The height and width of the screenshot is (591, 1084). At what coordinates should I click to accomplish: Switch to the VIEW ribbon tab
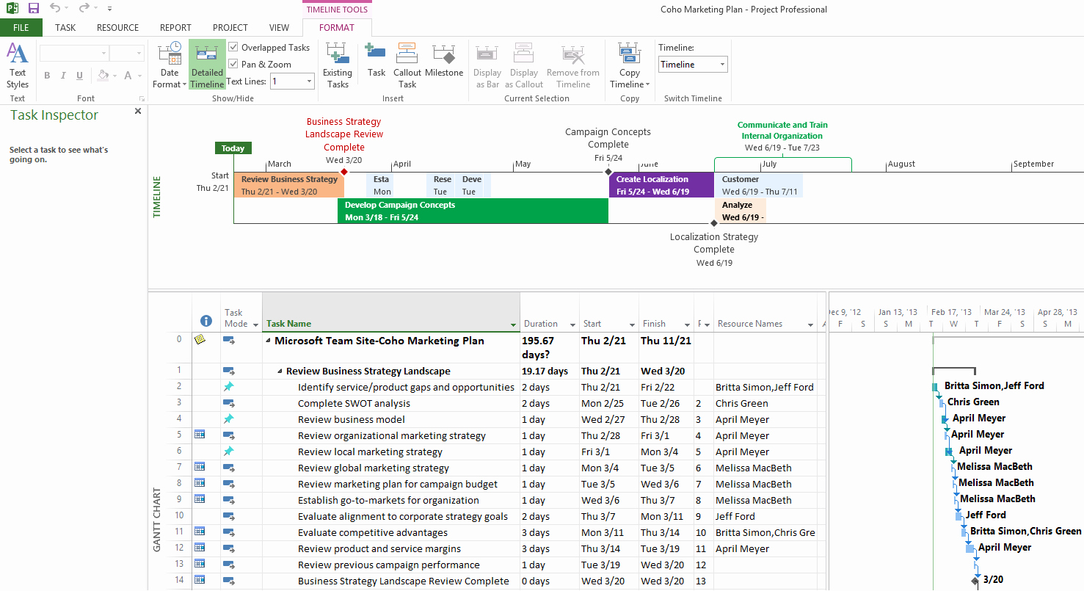[x=279, y=28]
